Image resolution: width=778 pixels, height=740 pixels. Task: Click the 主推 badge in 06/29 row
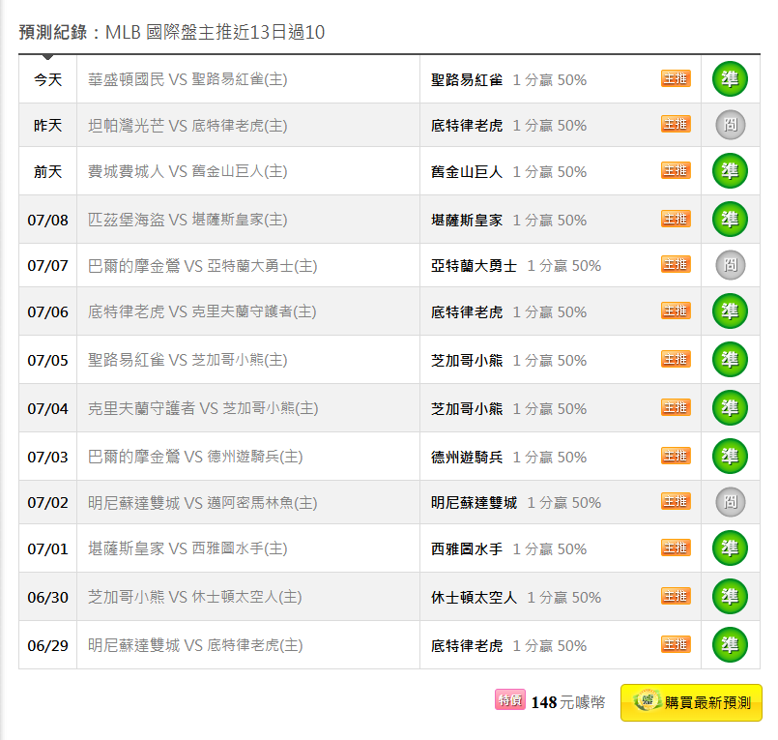coord(676,644)
